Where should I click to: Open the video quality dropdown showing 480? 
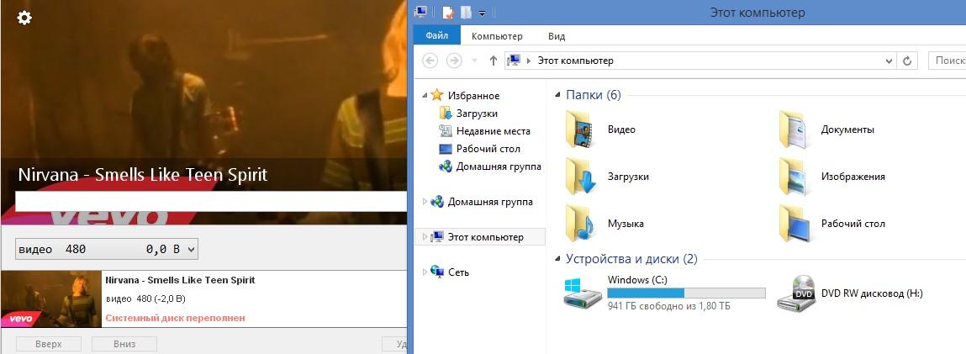click(x=107, y=250)
